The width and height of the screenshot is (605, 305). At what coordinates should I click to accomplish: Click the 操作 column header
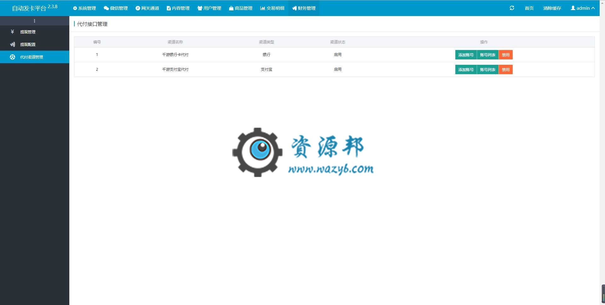[484, 42]
